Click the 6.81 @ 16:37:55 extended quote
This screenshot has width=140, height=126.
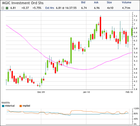pos(66,8)
